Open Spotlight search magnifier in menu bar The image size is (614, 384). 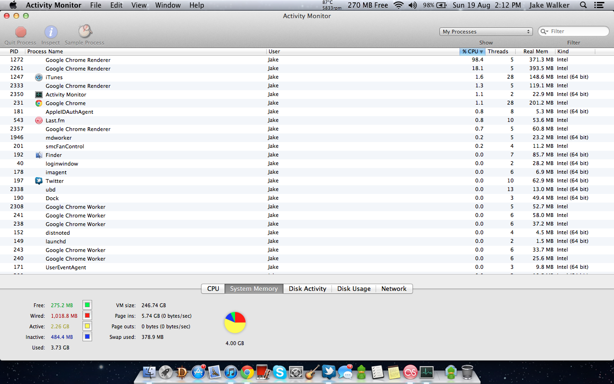tap(583, 5)
